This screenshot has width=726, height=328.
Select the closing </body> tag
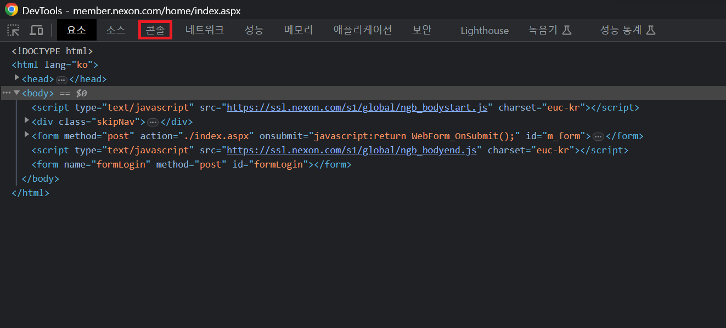(x=40, y=179)
